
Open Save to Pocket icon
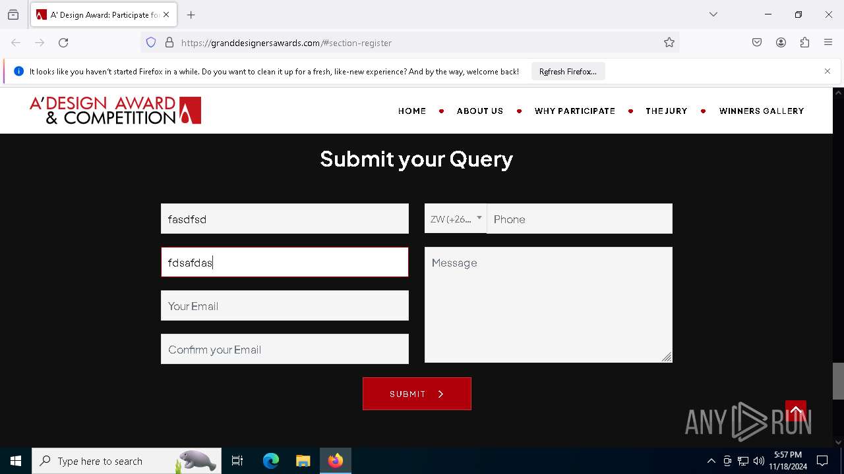pos(757,43)
